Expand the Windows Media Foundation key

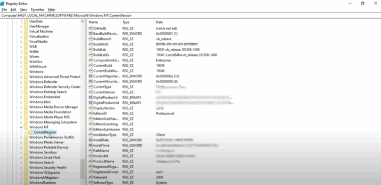coord(21,112)
